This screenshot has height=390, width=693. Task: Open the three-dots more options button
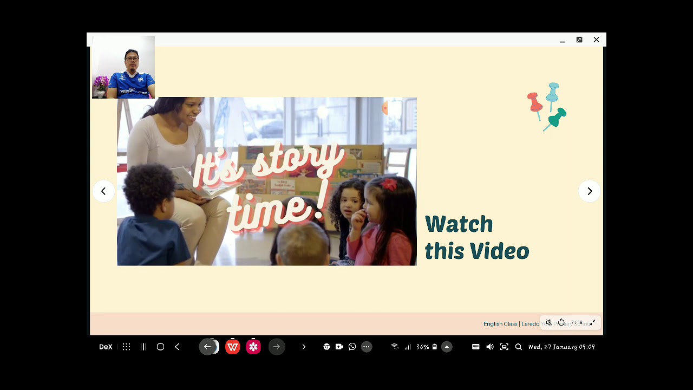(x=367, y=347)
